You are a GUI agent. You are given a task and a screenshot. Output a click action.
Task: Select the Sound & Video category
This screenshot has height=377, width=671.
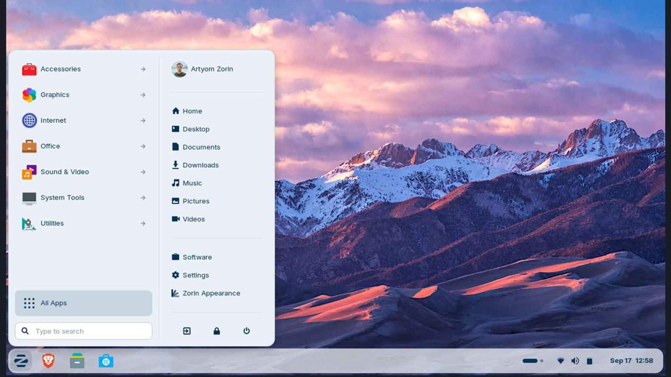tap(64, 172)
